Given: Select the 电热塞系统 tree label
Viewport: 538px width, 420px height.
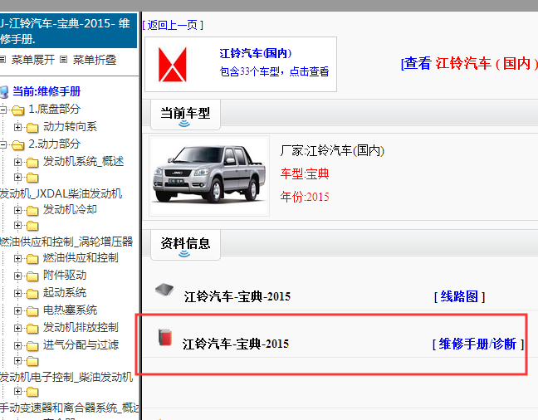Looking at the screenshot, I should click(x=70, y=310).
